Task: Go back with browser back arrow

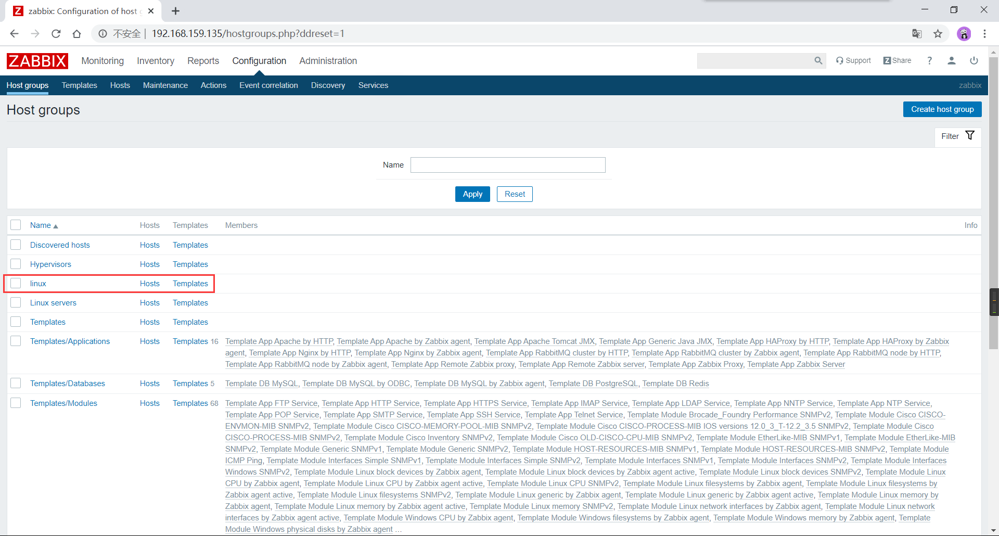Action: (x=15, y=34)
